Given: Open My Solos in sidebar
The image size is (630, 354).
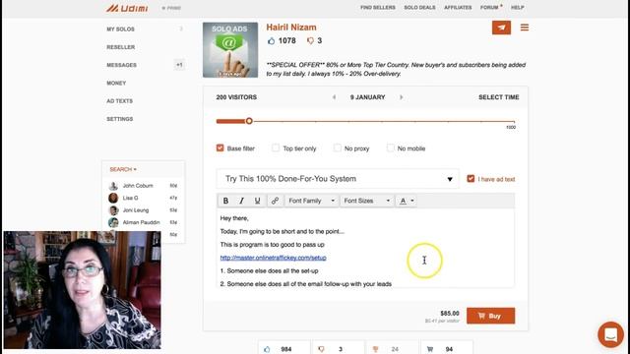Looking at the screenshot, I should coord(120,29).
